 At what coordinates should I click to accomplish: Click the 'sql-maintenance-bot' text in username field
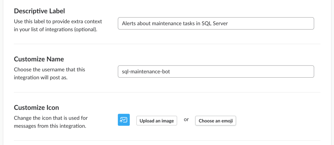pos(144,72)
